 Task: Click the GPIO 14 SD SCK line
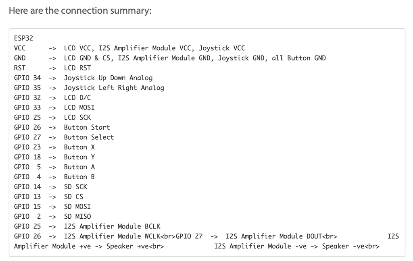pyautogui.click(x=50, y=187)
